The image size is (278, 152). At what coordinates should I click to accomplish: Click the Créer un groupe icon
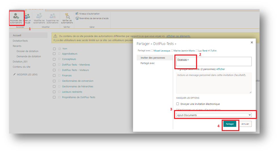(27, 17)
